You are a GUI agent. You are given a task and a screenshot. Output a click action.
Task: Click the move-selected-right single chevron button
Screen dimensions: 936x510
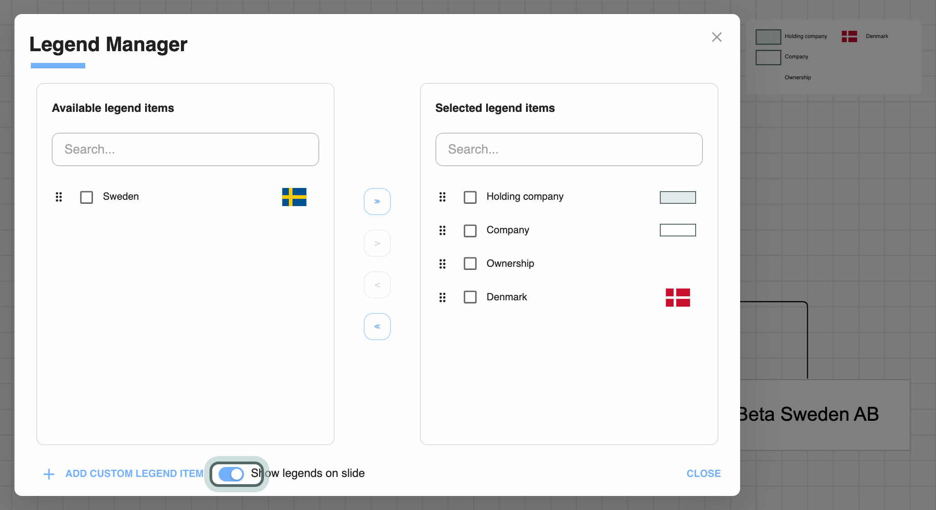(x=377, y=243)
